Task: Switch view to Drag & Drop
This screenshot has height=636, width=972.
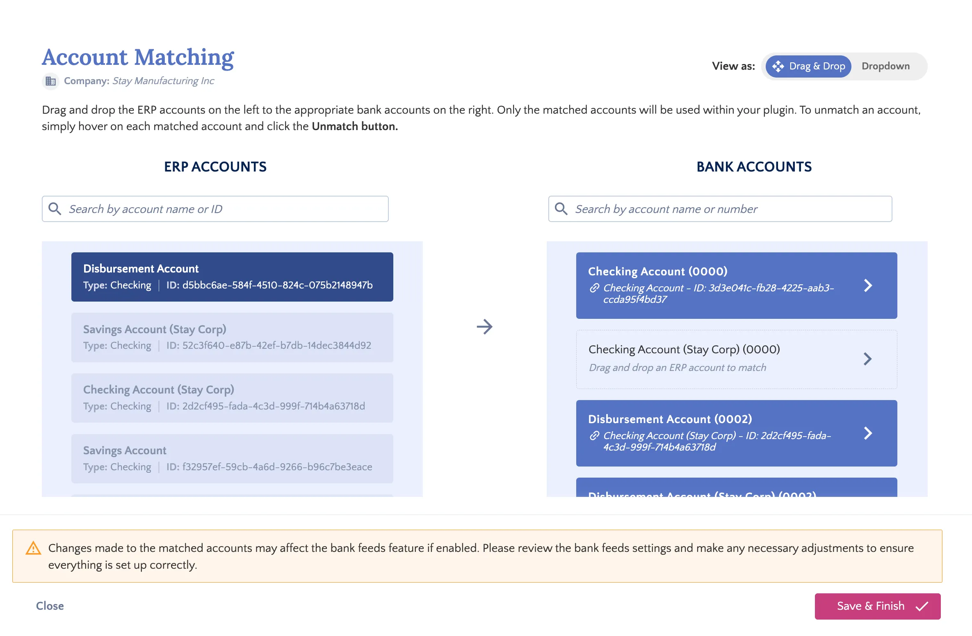Action: pos(808,66)
